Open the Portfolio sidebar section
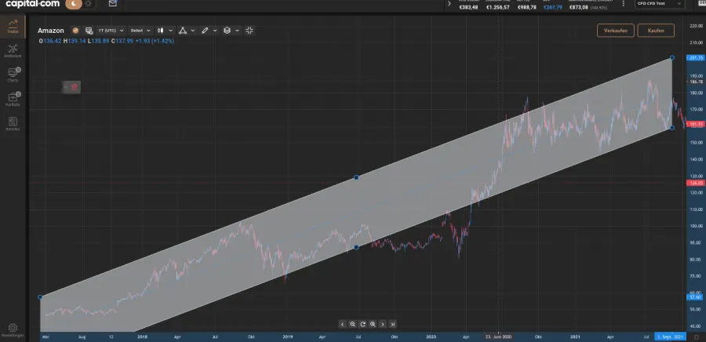706x342 pixels. pyautogui.click(x=13, y=99)
